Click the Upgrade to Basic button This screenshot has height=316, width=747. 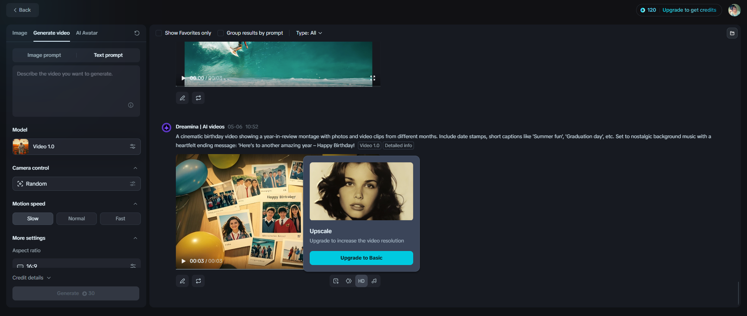point(361,258)
